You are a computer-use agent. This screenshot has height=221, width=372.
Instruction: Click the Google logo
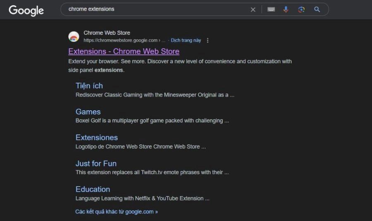[x=26, y=11]
